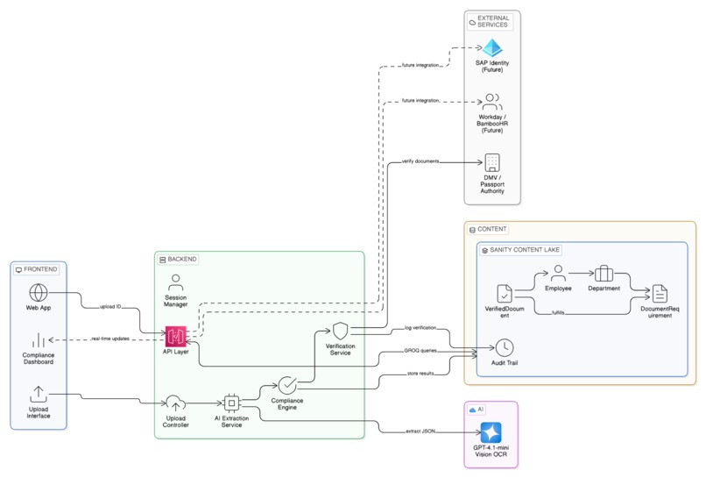Click the Workday / BambooHR people icon

click(492, 102)
